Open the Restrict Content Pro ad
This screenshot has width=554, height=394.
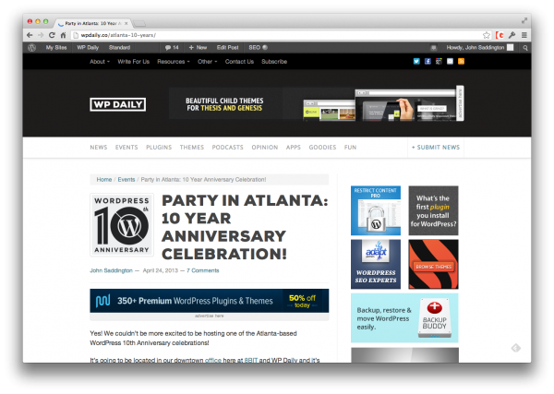tap(376, 210)
